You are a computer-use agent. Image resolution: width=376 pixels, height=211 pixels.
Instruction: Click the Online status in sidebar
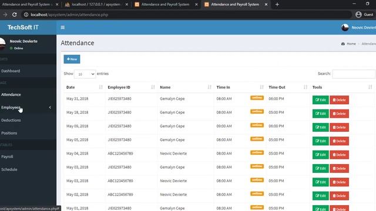16,48
